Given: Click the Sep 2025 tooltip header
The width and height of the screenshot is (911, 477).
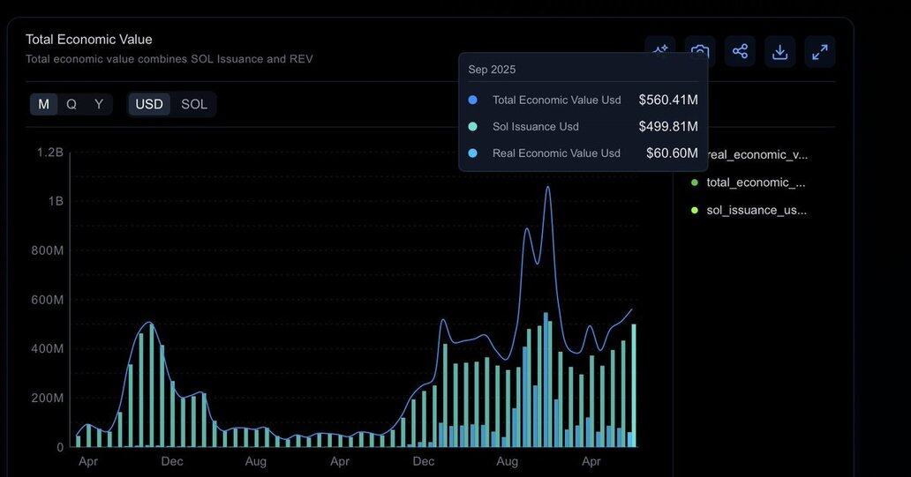Looking at the screenshot, I should tap(492, 70).
